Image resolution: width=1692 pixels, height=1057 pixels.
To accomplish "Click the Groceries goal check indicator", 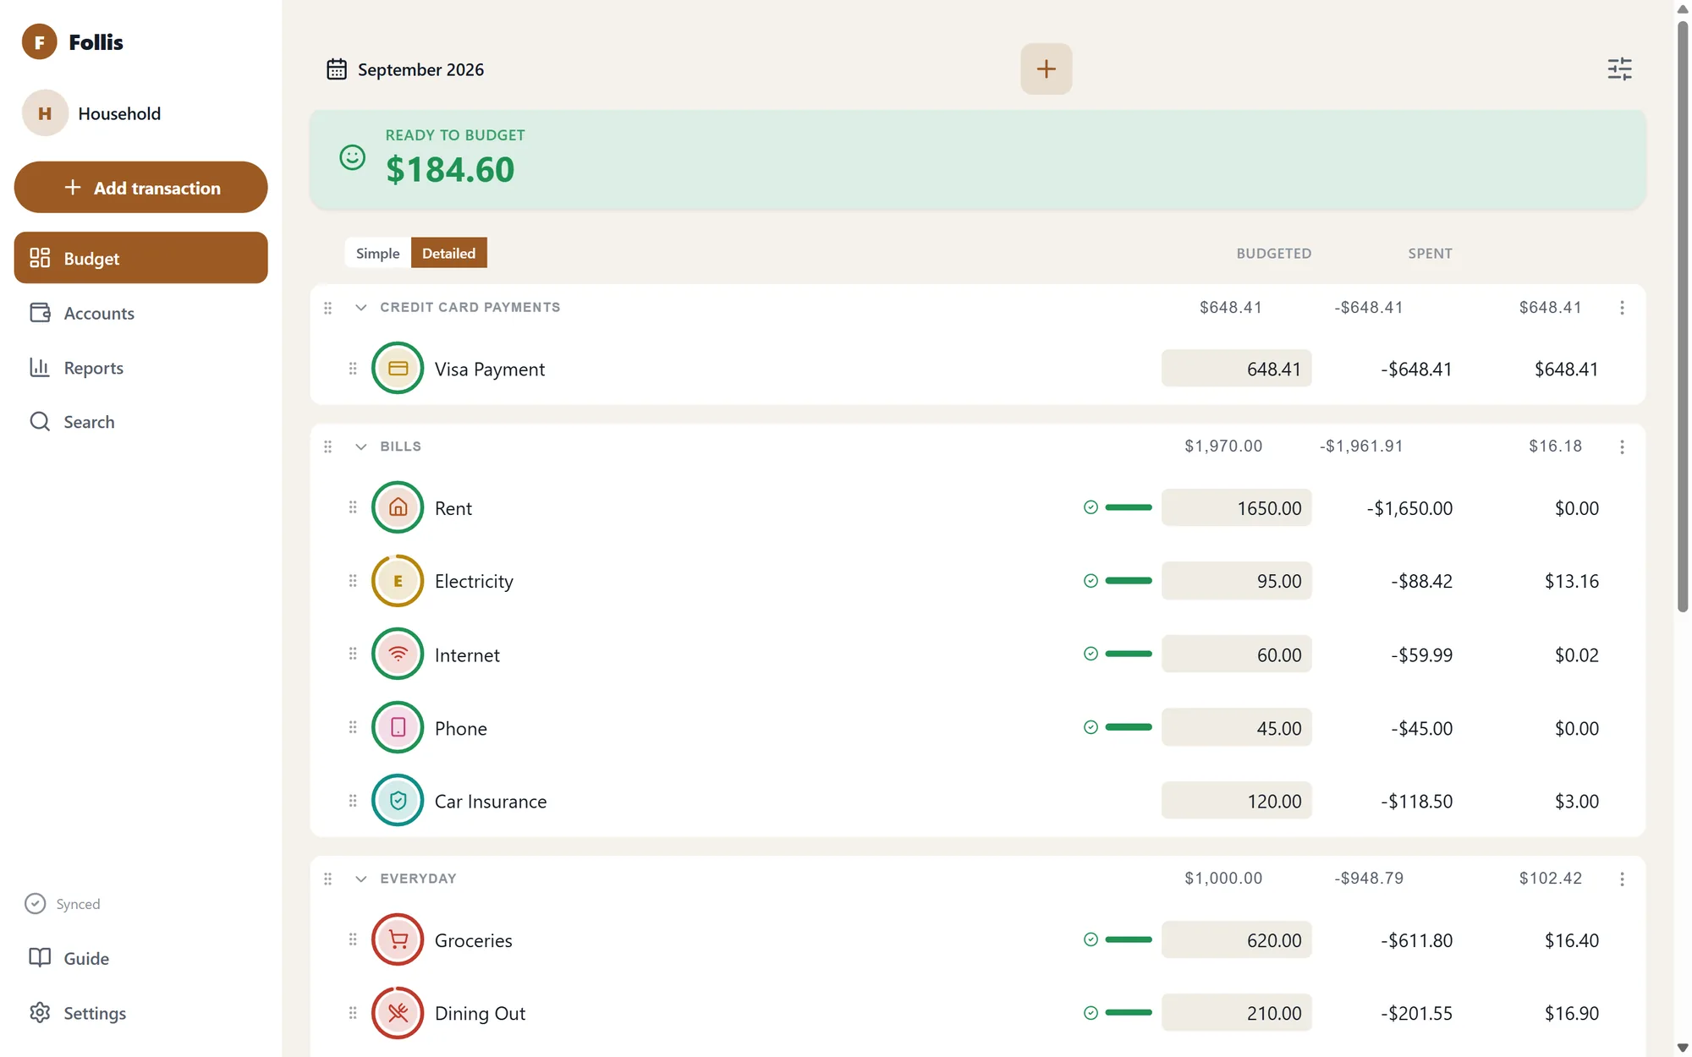I will click(x=1090, y=939).
